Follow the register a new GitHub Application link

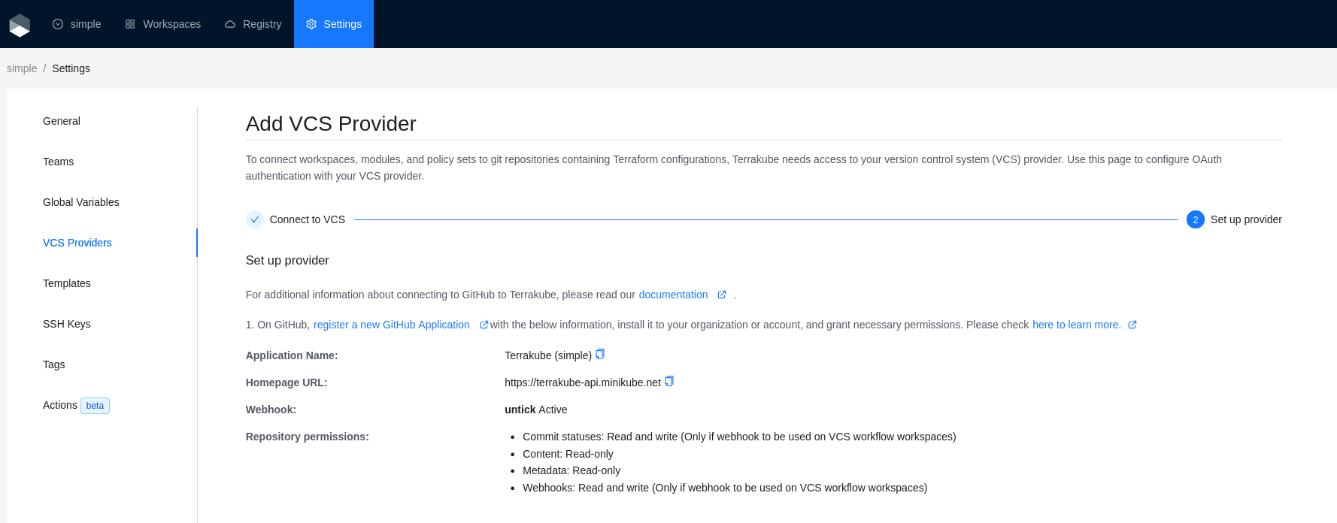pyautogui.click(x=391, y=325)
